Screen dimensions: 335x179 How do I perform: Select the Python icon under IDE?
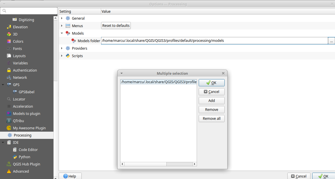[15, 157]
